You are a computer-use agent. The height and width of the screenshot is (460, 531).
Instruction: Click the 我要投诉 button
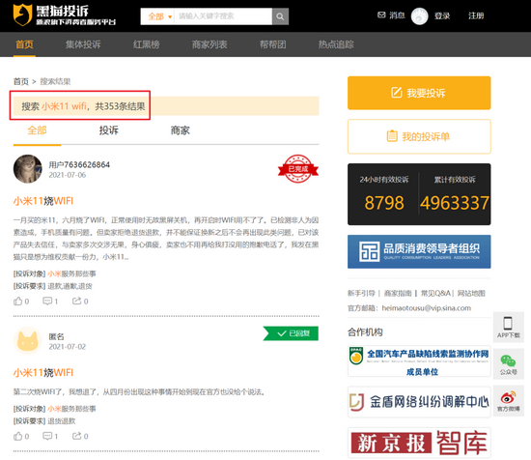pos(419,93)
